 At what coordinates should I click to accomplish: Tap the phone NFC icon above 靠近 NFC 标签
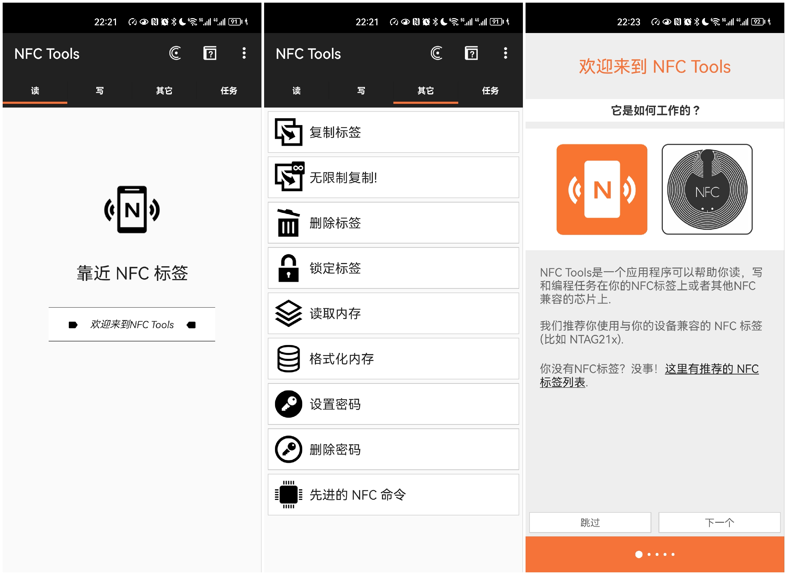132,210
